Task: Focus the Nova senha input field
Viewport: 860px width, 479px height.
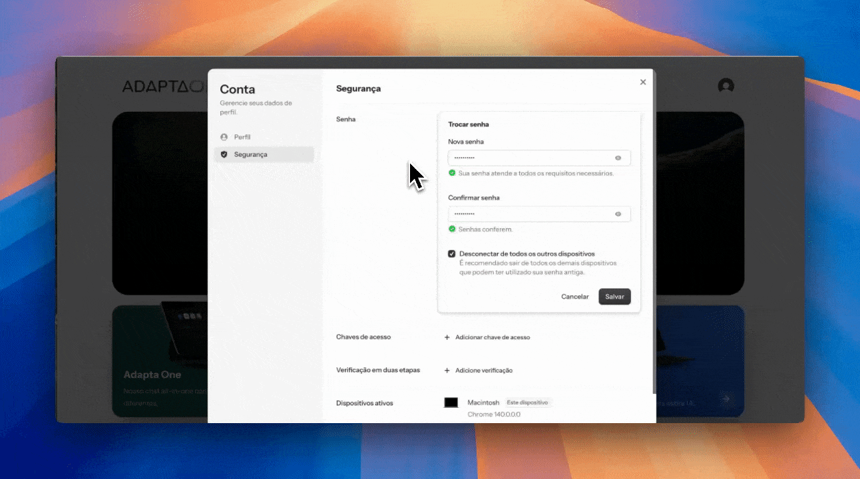Action: 529,158
